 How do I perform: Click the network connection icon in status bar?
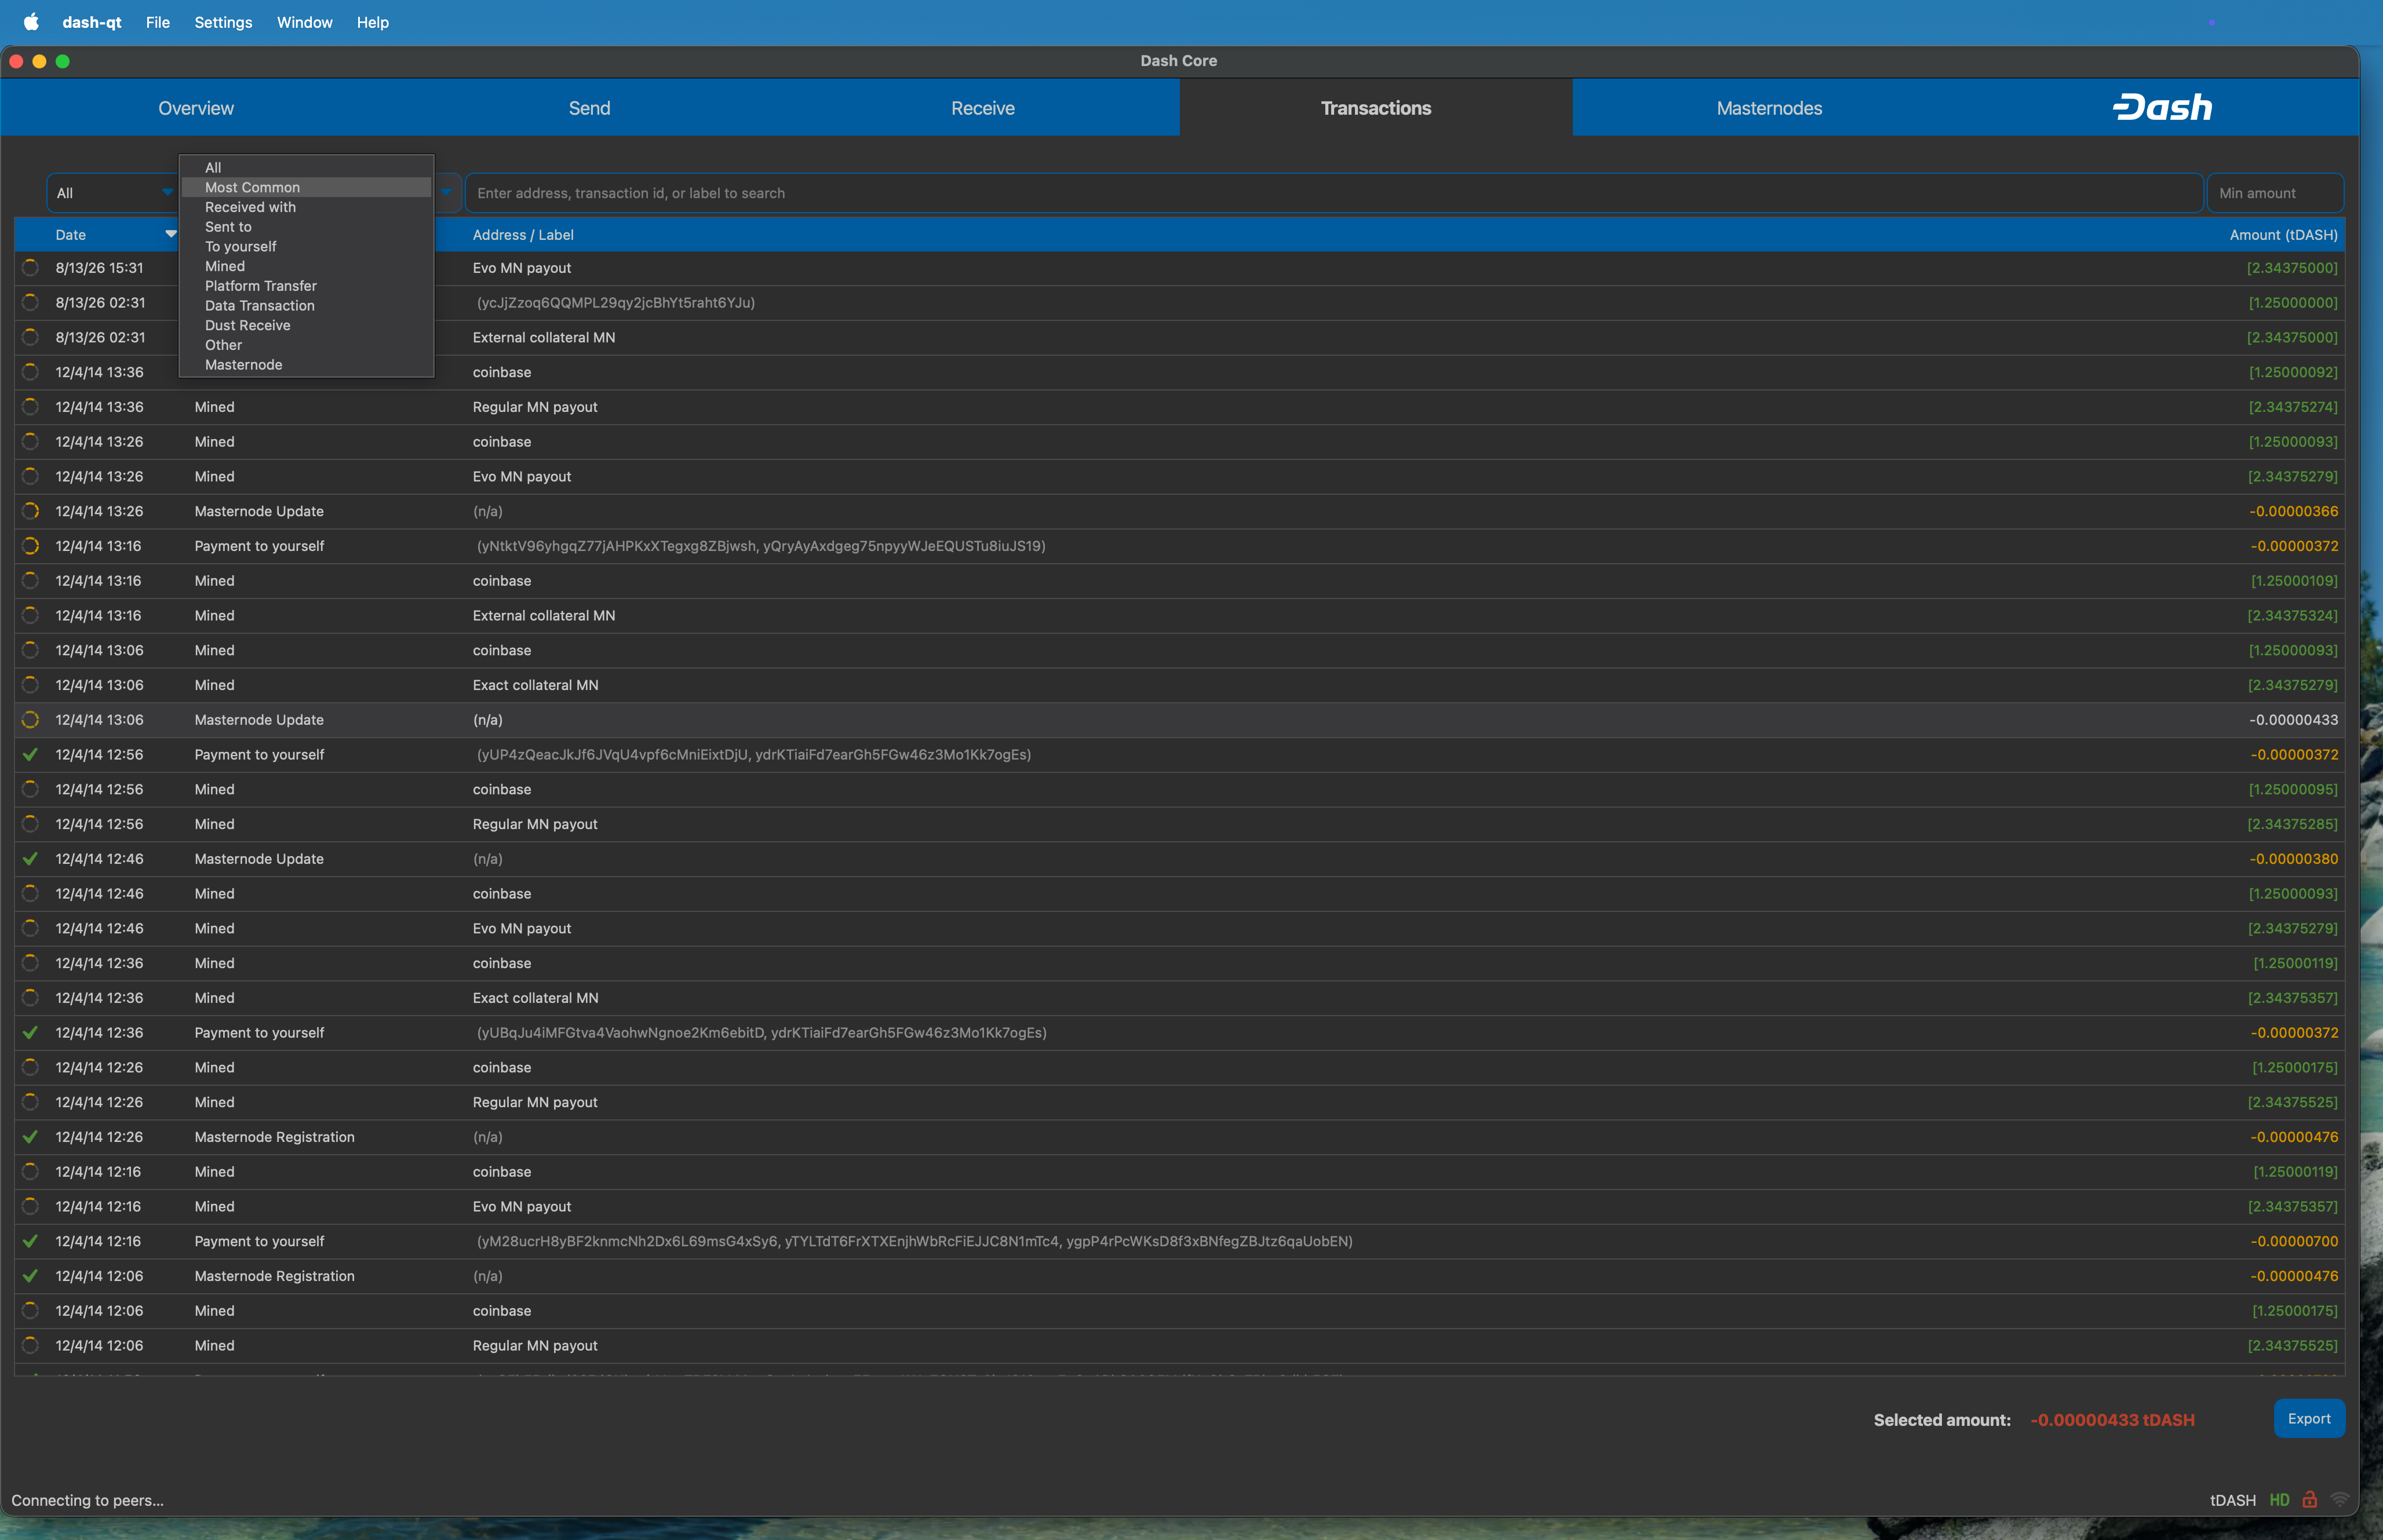tap(2339, 1499)
